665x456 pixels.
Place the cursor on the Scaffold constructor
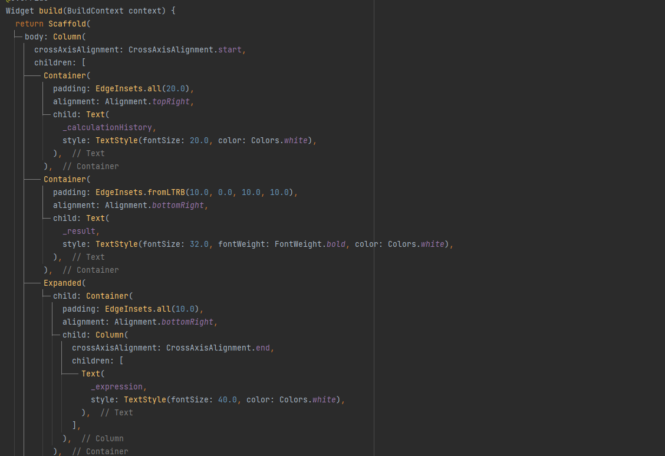[67, 24]
